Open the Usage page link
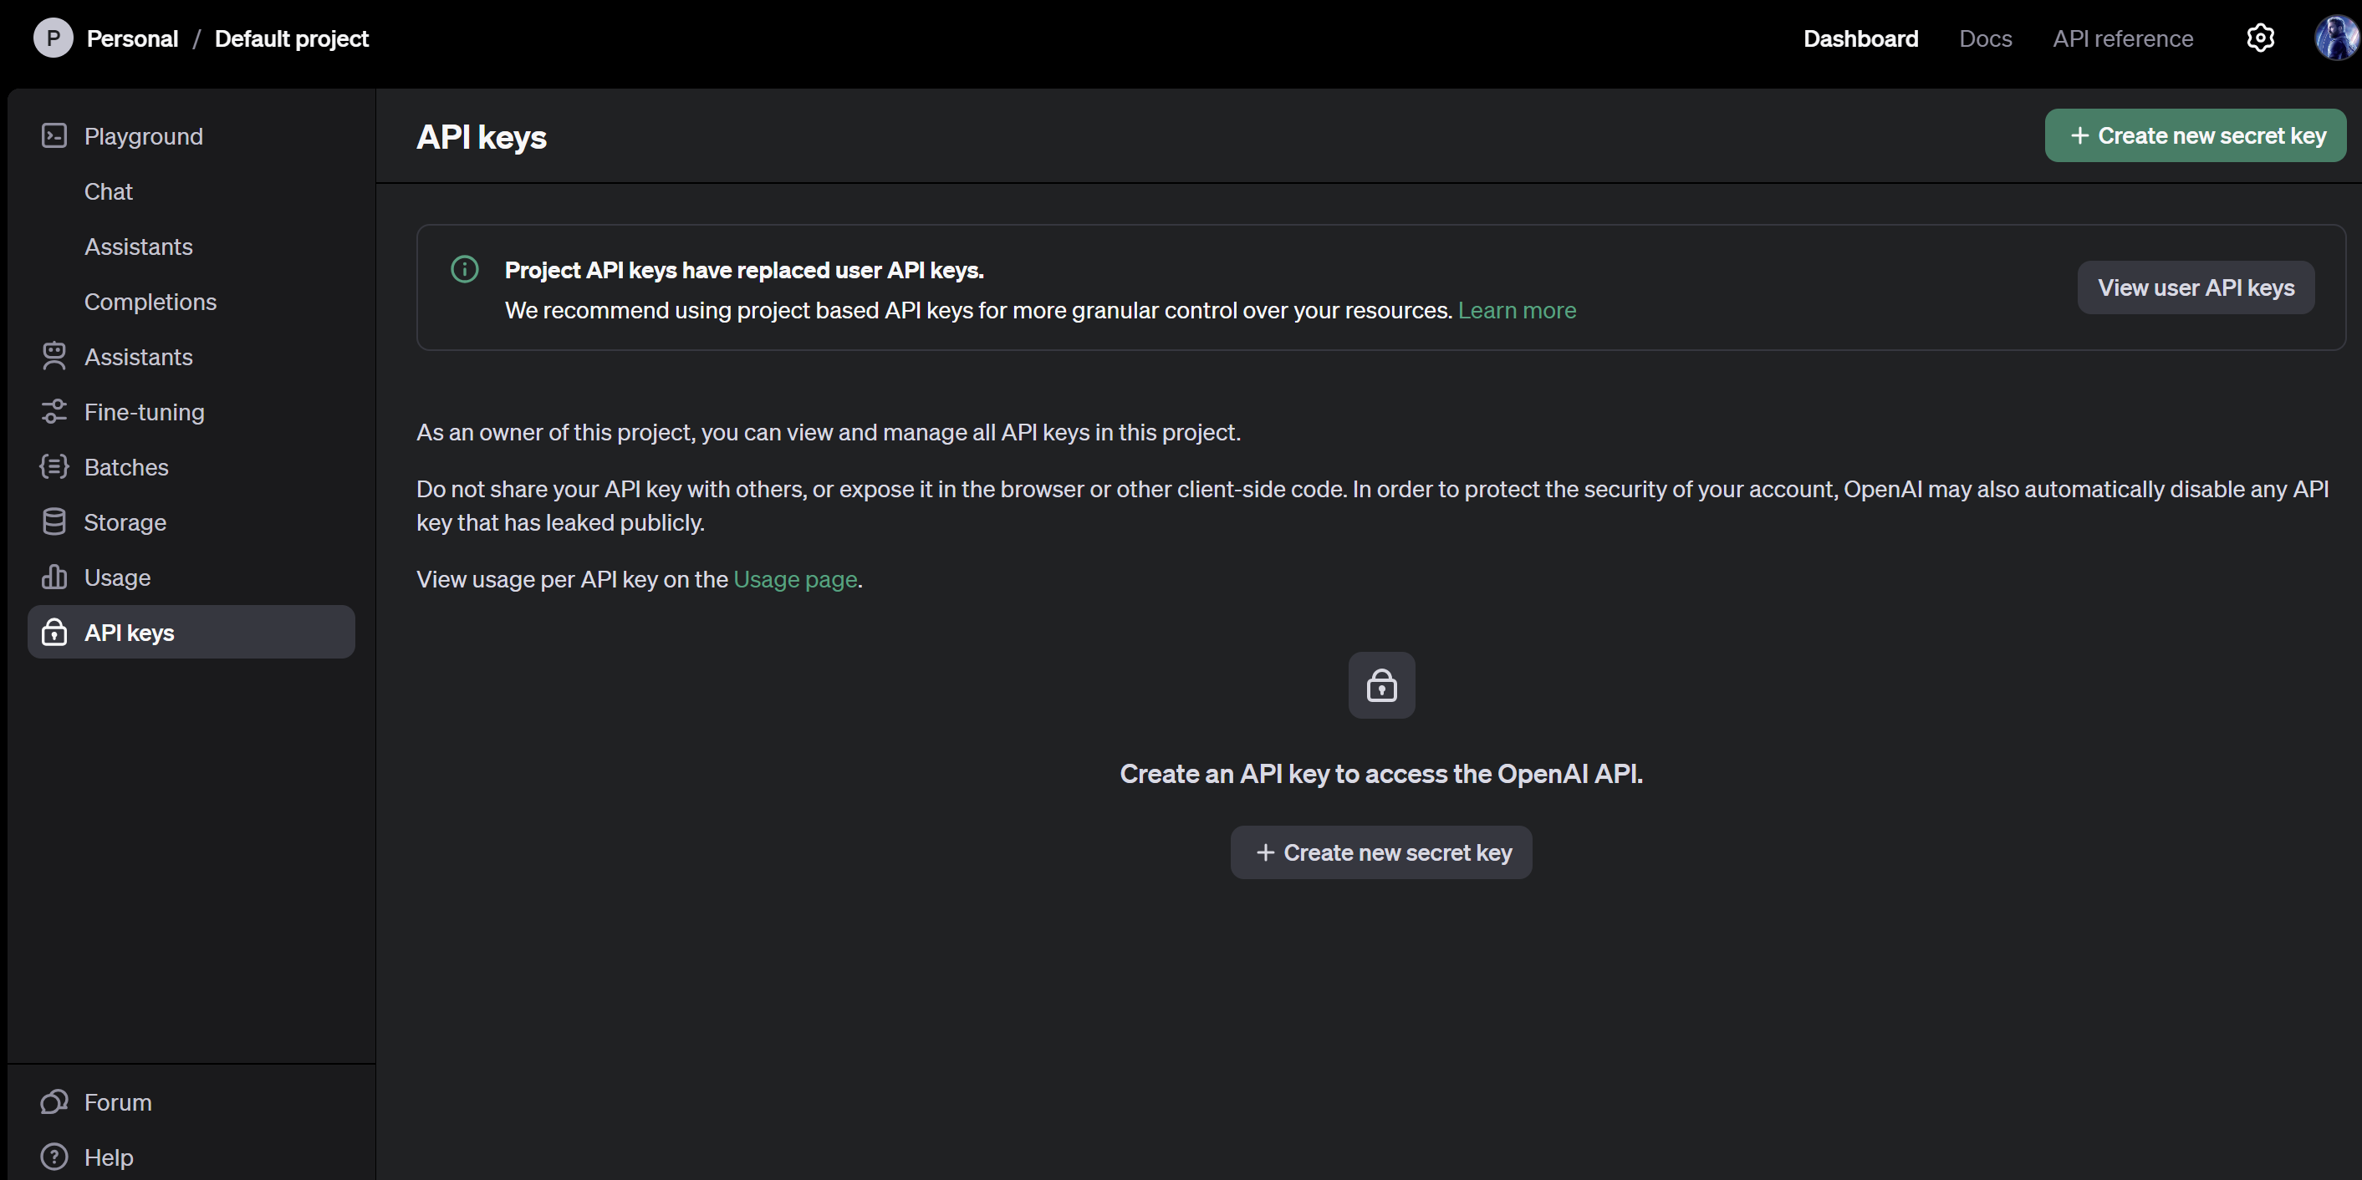The height and width of the screenshot is (1180, 2362). coord(795,579)
